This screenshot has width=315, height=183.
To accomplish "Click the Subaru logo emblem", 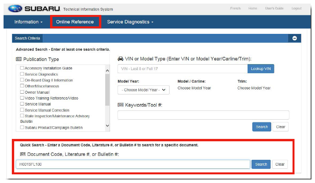I will click(x=15, y=9).
